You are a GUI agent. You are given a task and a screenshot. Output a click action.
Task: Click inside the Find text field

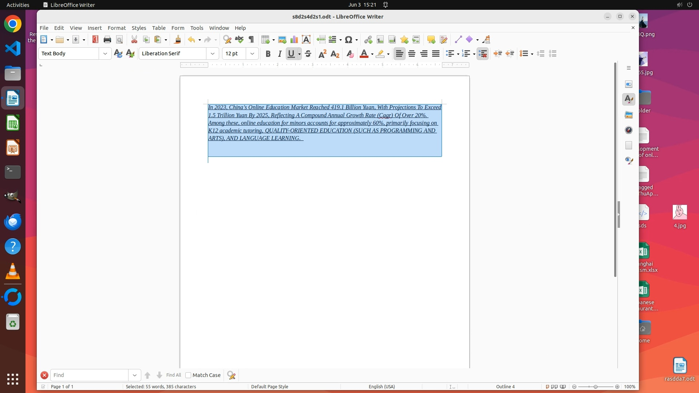click(89, 375)
